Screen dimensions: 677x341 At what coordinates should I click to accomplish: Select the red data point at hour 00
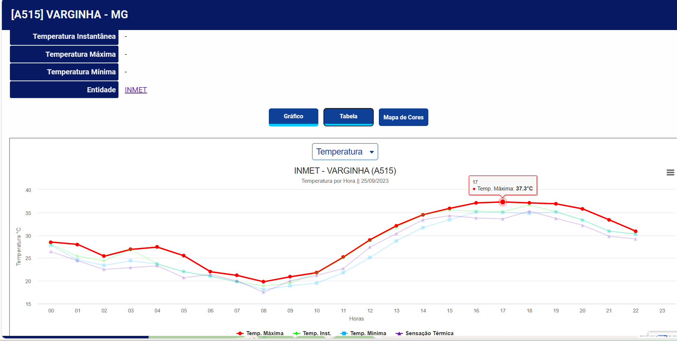click(51, 242)
